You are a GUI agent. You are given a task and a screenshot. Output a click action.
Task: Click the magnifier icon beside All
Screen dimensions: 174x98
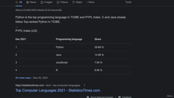tap(17, 2)
